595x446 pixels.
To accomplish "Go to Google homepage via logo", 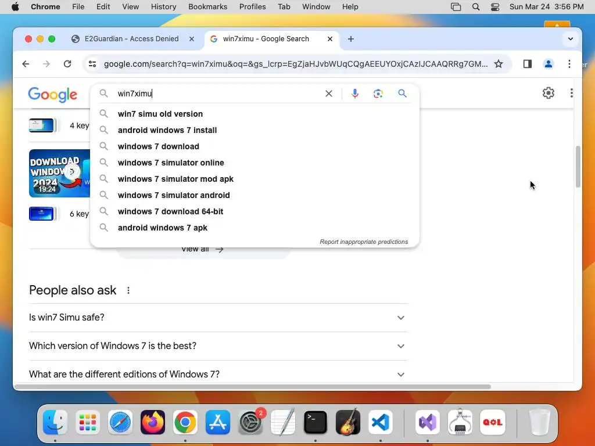I will 52,95.
